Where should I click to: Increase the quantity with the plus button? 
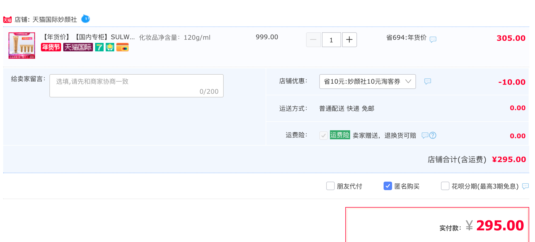[x=350, y=40]
